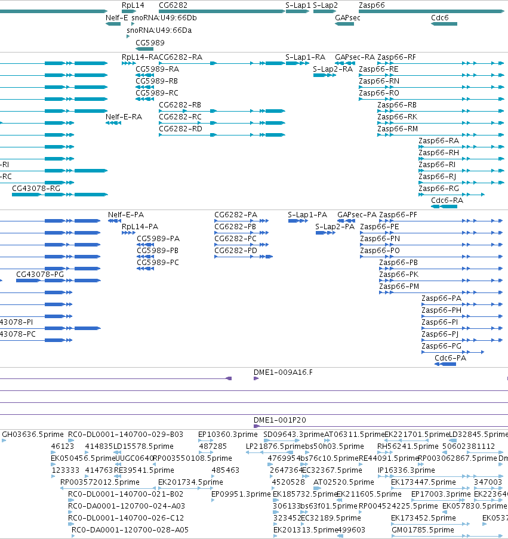Select EST EK050456.5prime
This screenshot has width=508, height=539.
(x=83, y=458)
